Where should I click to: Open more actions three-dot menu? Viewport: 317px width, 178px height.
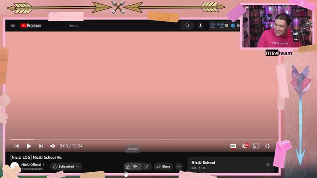pyautogui.click(x=179, y=167)
